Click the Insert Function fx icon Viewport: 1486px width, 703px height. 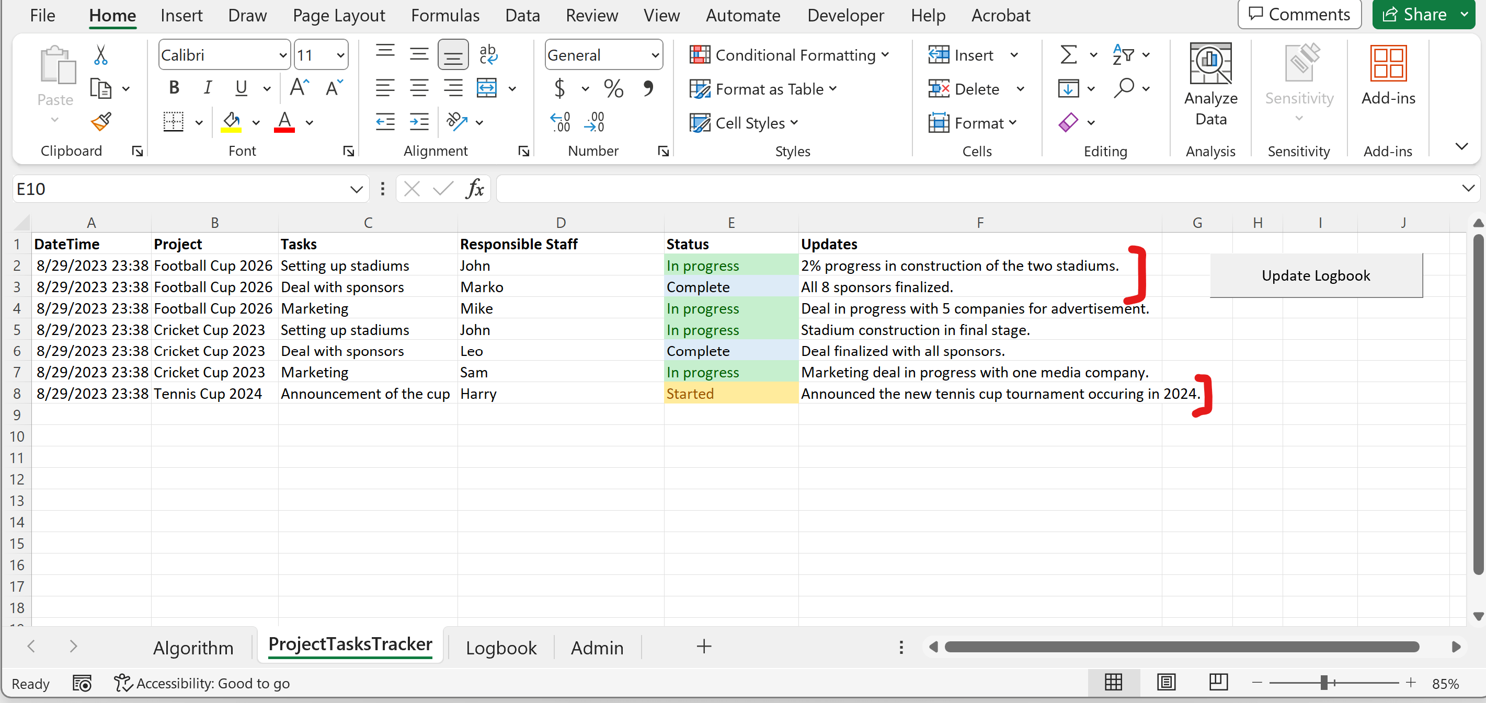click(474, 189)
